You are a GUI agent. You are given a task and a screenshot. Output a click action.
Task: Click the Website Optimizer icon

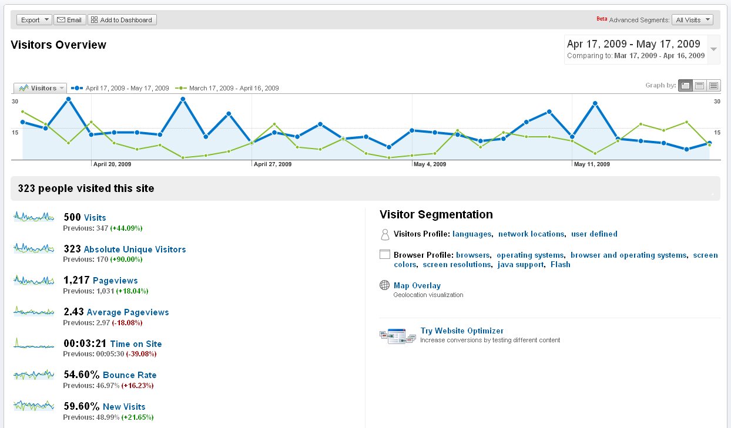coord(398,336)
